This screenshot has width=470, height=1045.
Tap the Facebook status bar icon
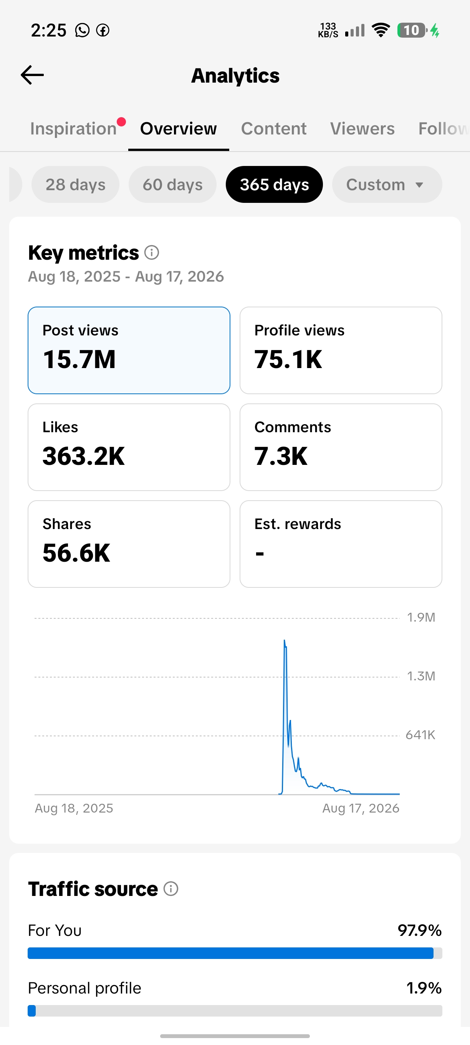coord(103,30)
